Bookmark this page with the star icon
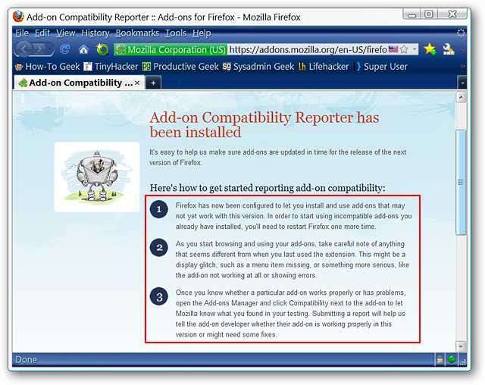The height and width of the screenshot is (385, 485). [x=404, y=49]
